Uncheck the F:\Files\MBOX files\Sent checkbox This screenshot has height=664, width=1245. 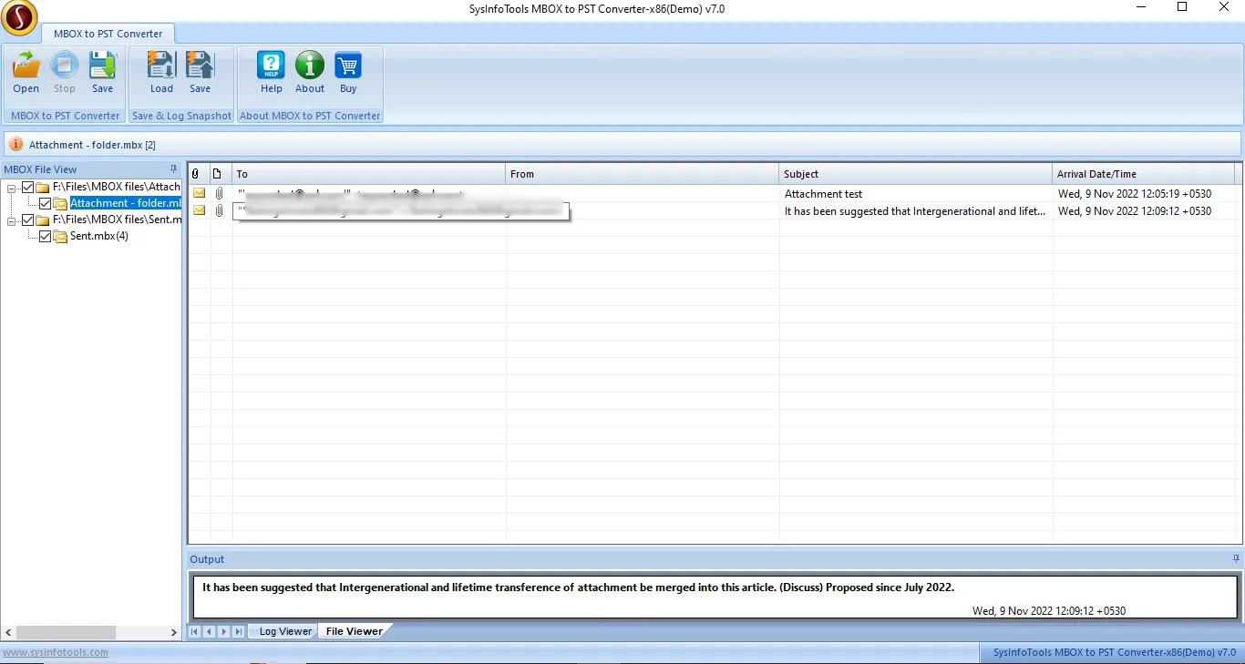(28, 220)
